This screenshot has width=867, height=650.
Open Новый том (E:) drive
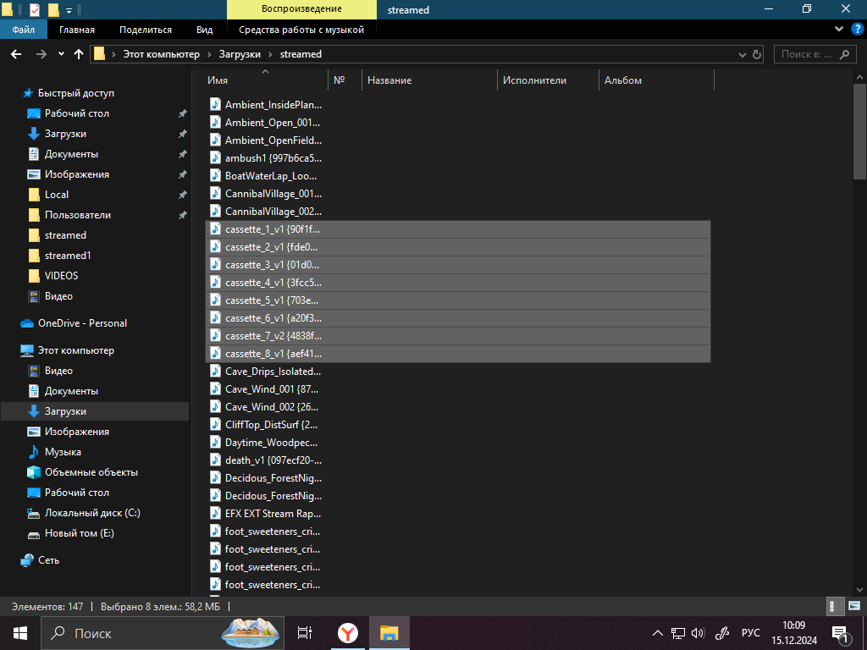tap(79, 533)
